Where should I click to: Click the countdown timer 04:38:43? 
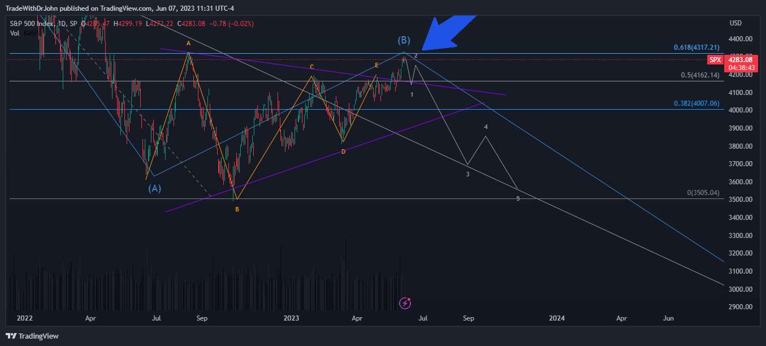740,68
